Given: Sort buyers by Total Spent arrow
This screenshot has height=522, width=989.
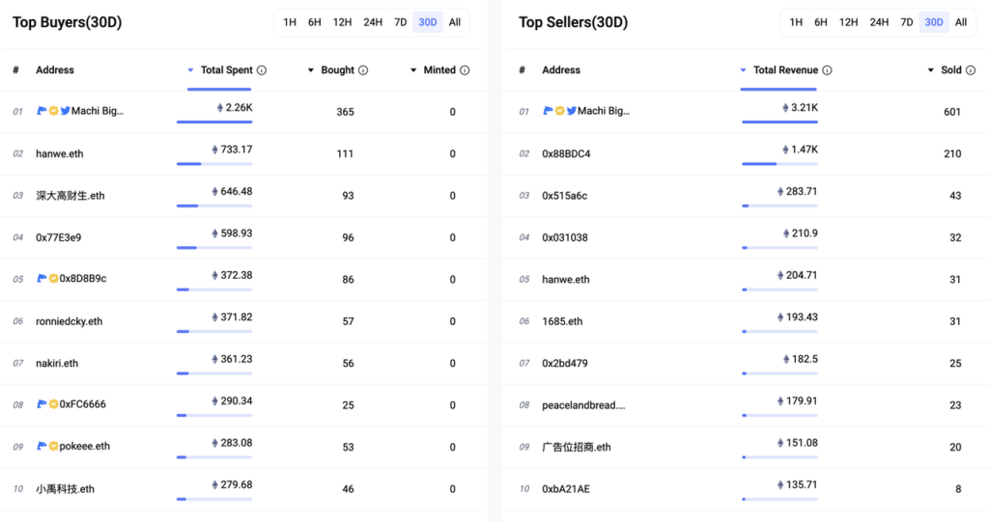Looking at the screenshot, I should [190, 70].
